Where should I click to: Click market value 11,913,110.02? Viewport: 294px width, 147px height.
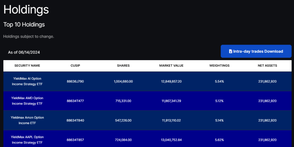171,120
